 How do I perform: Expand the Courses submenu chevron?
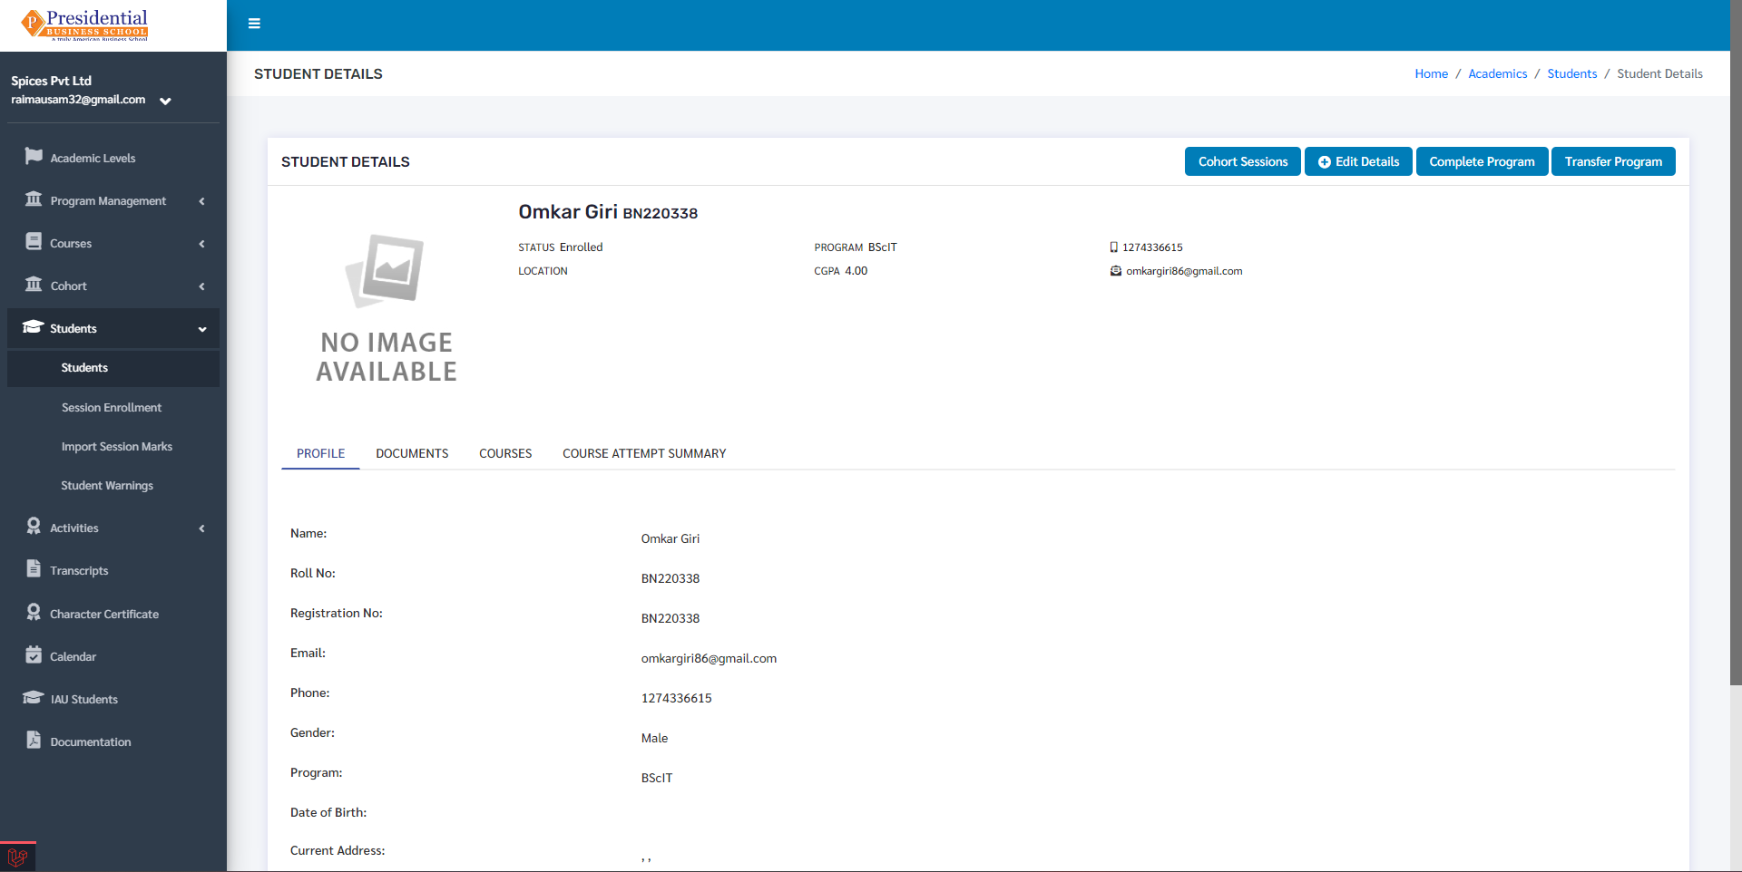pos(201,244)
